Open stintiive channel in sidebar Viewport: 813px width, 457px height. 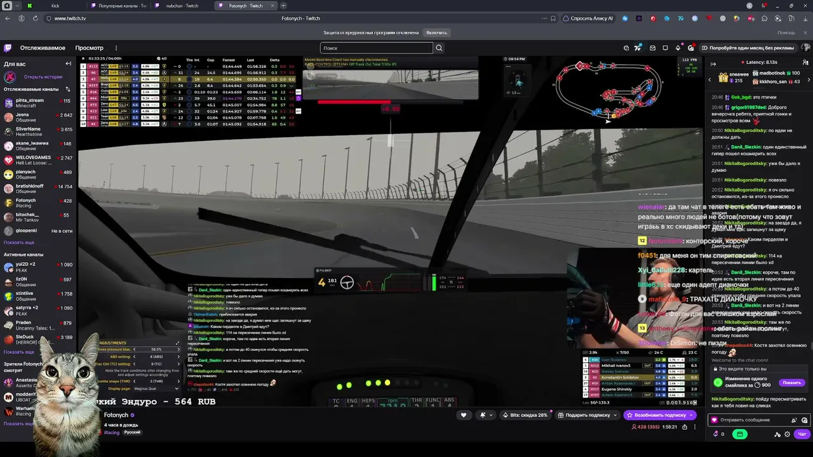[x=38, y=296]
